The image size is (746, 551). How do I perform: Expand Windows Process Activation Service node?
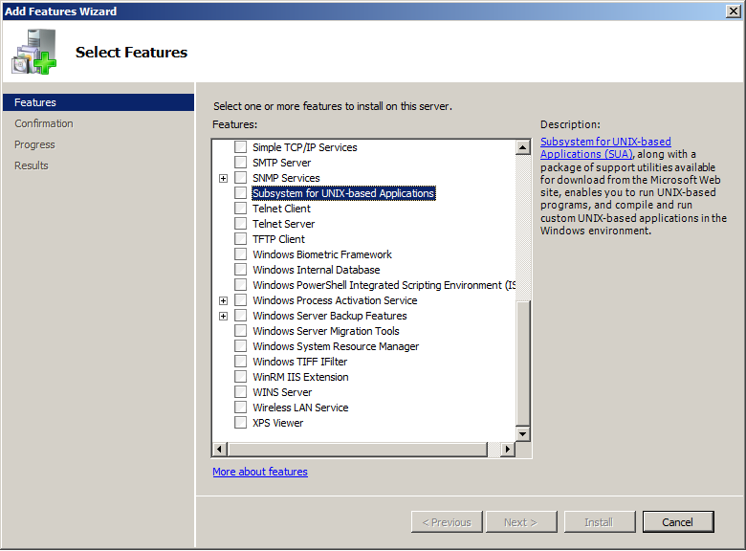[223, 300]
